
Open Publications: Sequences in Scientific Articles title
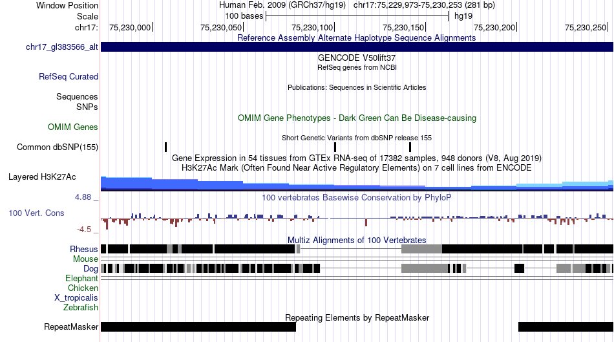[x=357, y=87]
